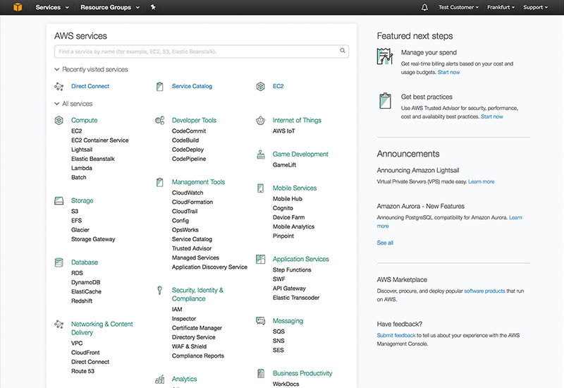
Task: Open Trusted Advisor service
Action: tap(192, 248)
